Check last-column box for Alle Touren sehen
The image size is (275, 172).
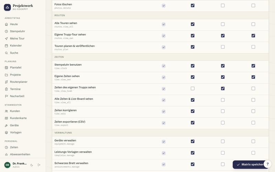[253, 24]
